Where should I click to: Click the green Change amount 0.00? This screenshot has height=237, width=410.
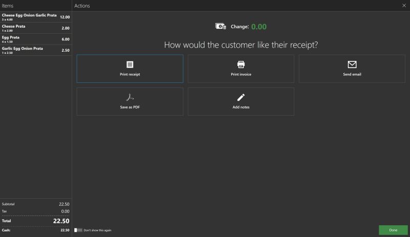coord(259,27)
